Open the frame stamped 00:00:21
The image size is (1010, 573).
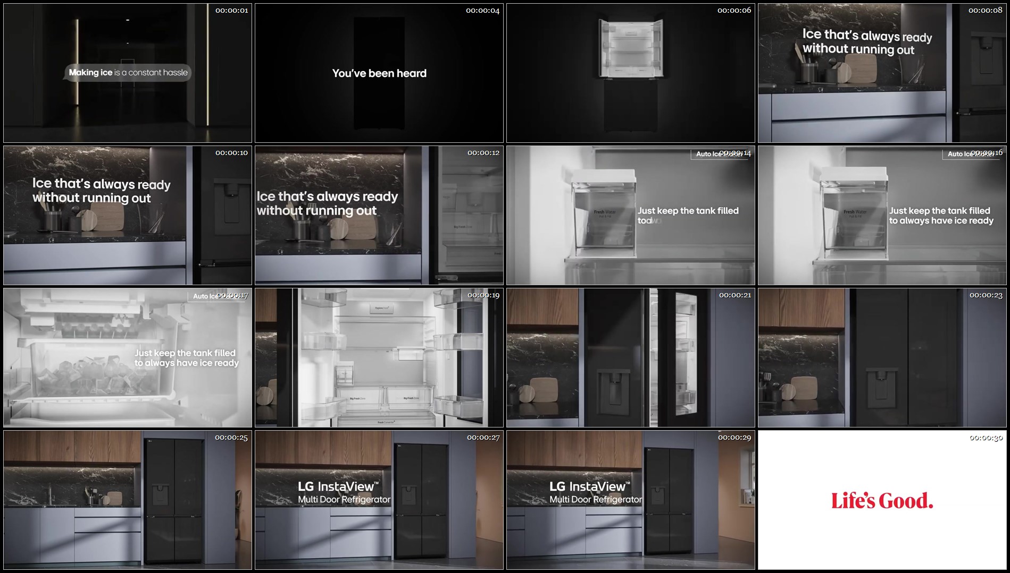(x=631, y=358)
